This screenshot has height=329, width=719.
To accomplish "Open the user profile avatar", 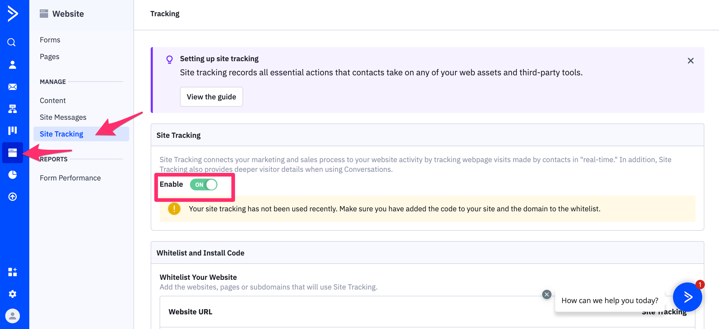I will click(x=12, y=316).
